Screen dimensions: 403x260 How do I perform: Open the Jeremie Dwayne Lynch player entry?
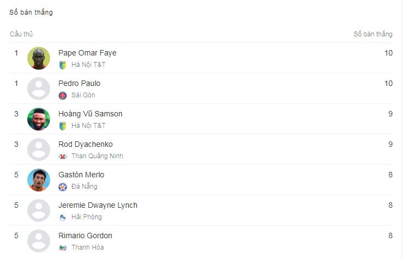98,206
